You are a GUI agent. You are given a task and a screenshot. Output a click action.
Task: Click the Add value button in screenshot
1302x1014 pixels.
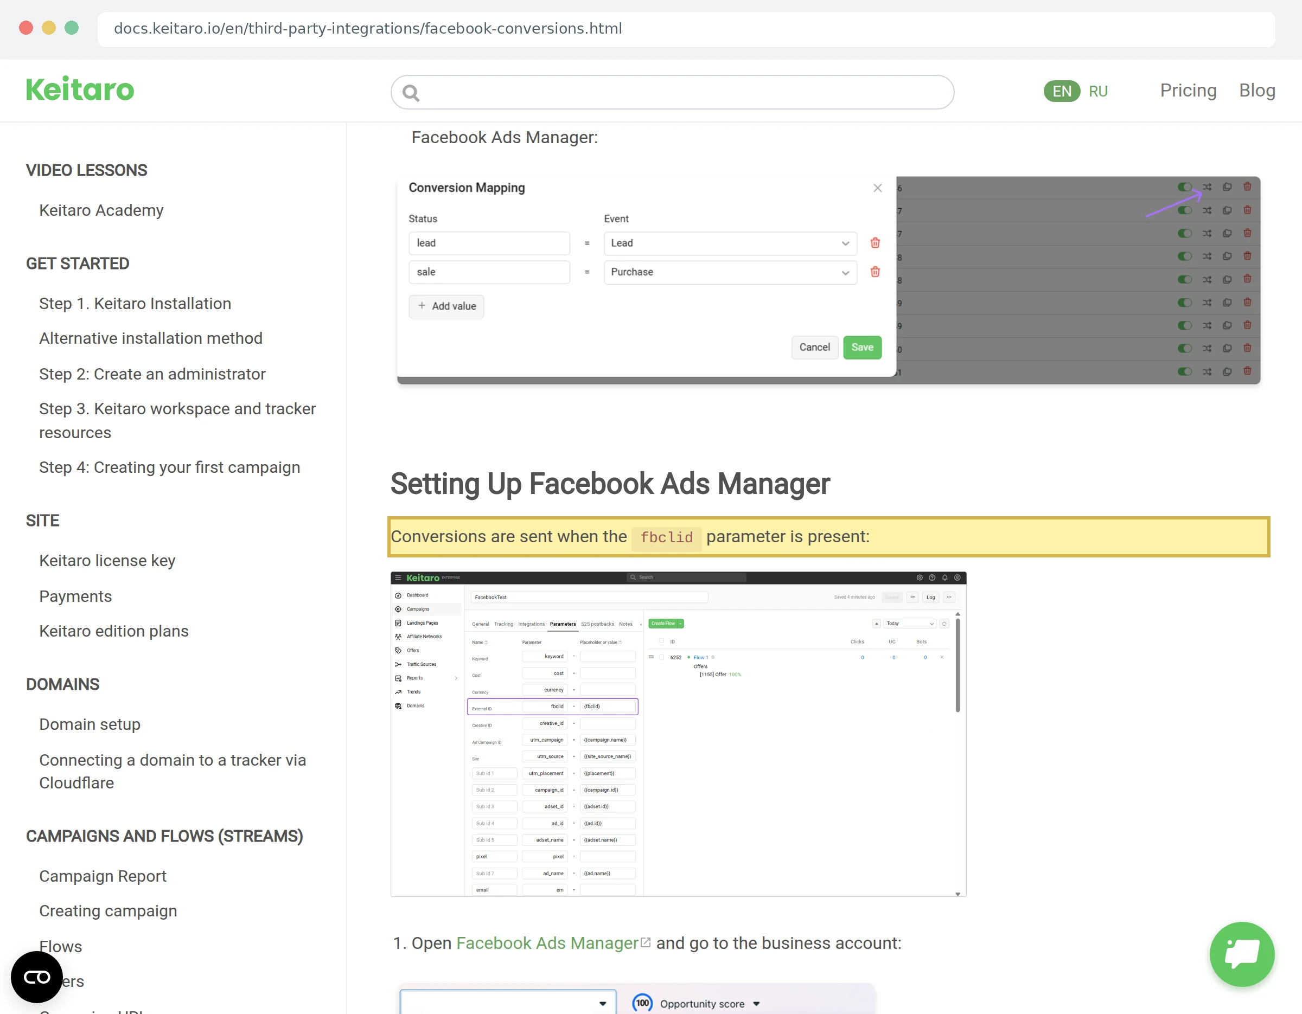point(446,306)
